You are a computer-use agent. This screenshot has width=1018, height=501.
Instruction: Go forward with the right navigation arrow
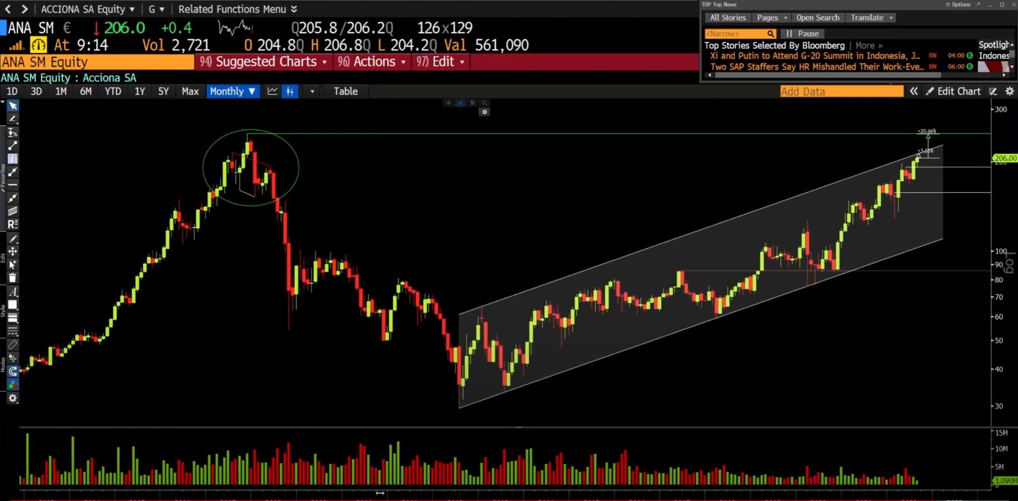(24, 9)
